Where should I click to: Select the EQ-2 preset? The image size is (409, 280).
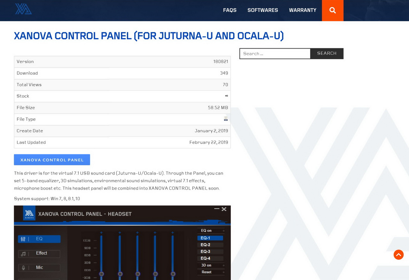coord(210,245)
